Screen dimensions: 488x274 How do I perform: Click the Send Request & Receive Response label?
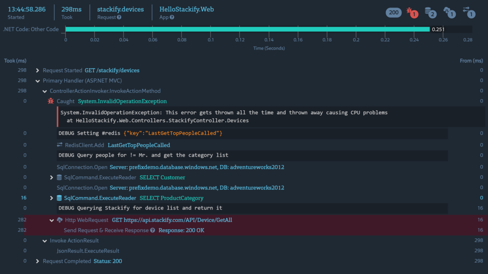coord(106,230)
